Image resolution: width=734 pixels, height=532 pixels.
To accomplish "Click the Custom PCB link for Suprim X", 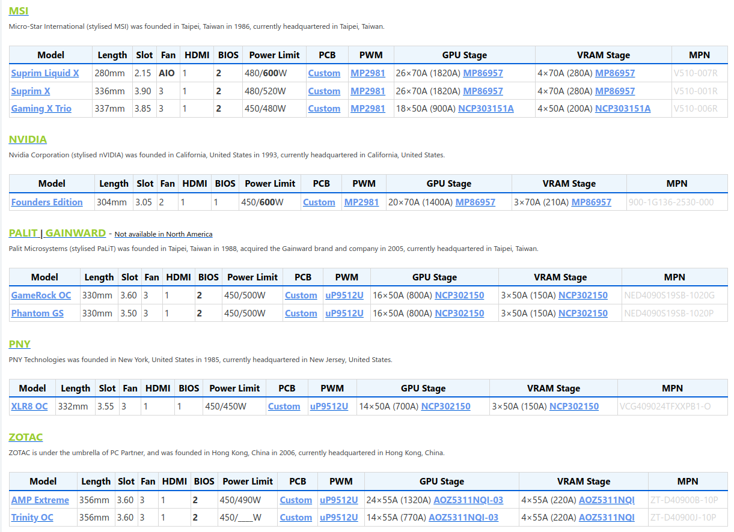I will 324,91.
